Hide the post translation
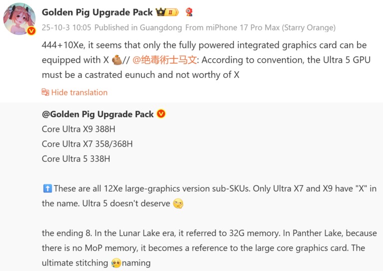 79,92
